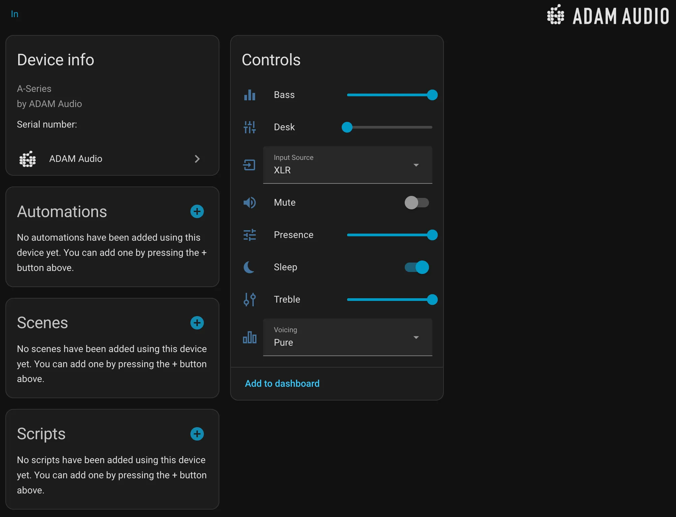Open the Input Source XLR dropdown
This screenshot has height=517, width=676.
[x=347, y=165]
